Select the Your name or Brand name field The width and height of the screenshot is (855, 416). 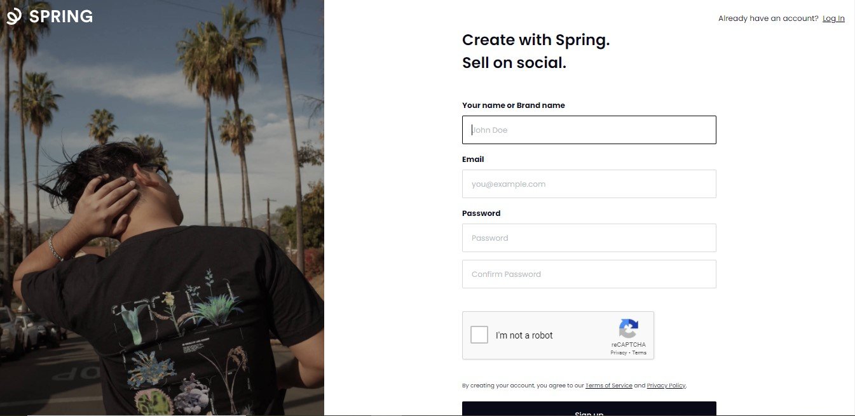(589, 130)
